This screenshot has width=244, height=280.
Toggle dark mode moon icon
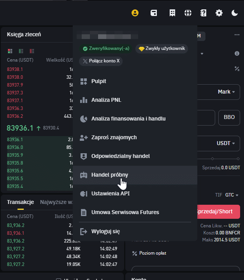(x=235, y=13)
